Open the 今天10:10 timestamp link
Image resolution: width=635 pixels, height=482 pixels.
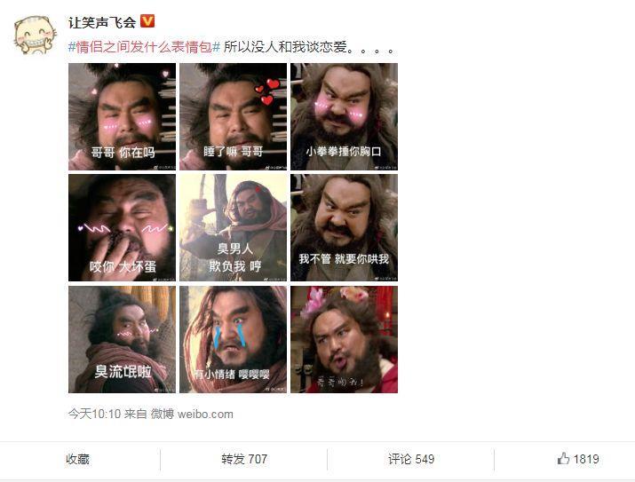click(x=94, y=414)
